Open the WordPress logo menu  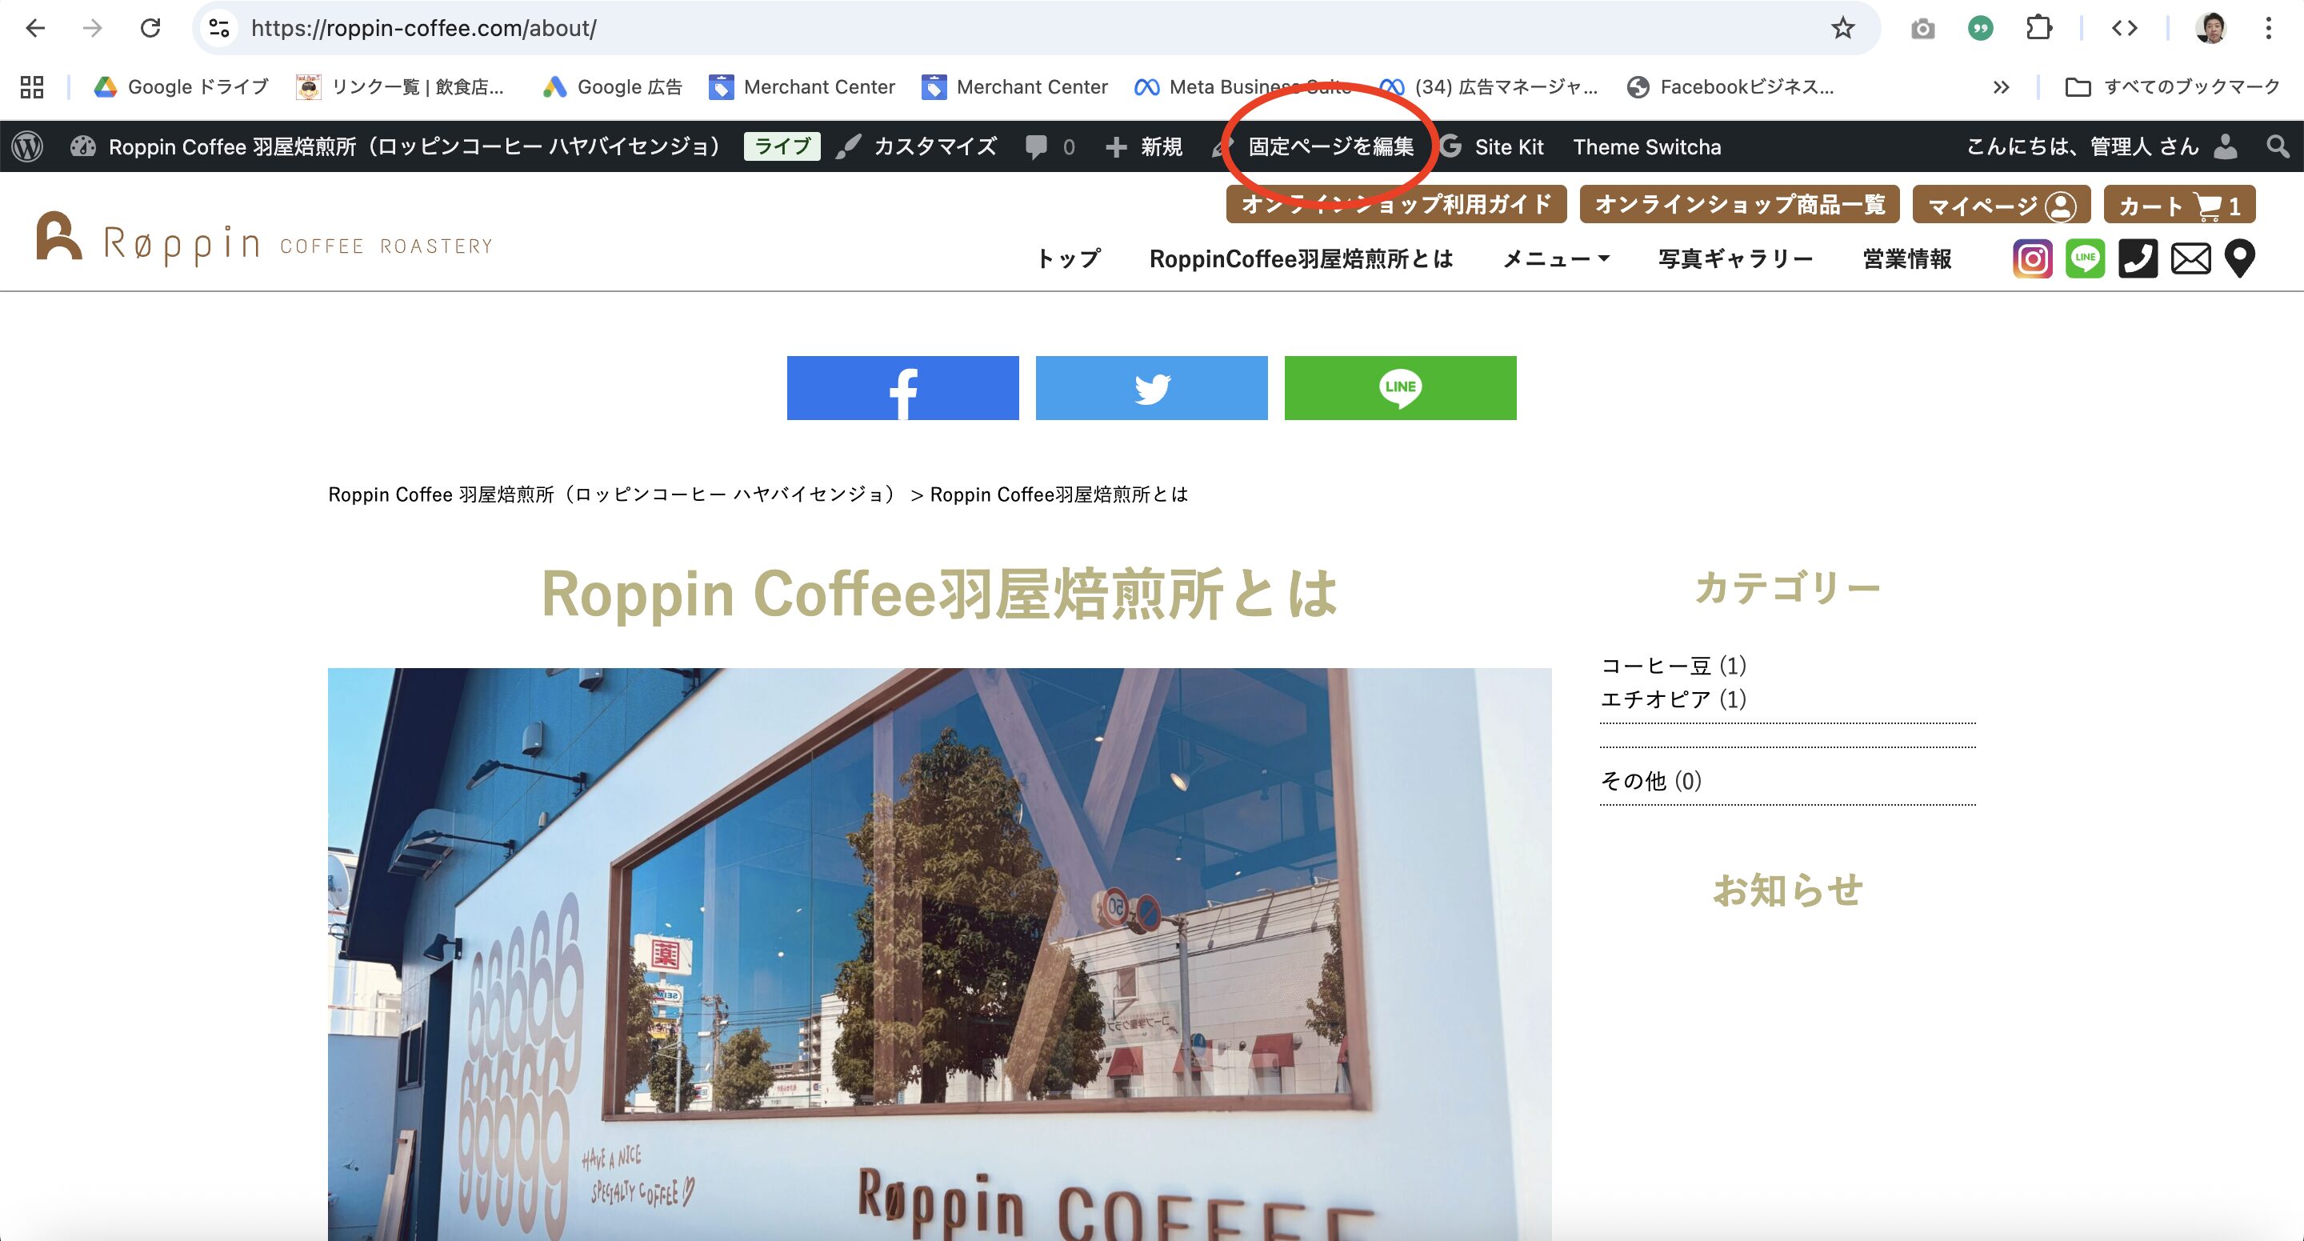(28, 146)
